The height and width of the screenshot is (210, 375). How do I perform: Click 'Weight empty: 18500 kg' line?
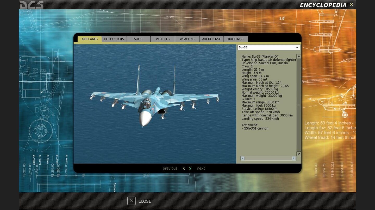260,89
